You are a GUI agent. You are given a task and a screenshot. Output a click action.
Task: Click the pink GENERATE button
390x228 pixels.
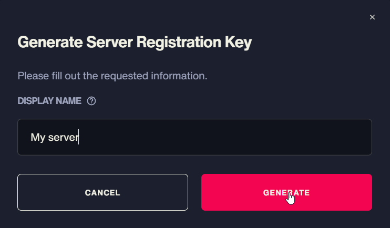[286, 192]
